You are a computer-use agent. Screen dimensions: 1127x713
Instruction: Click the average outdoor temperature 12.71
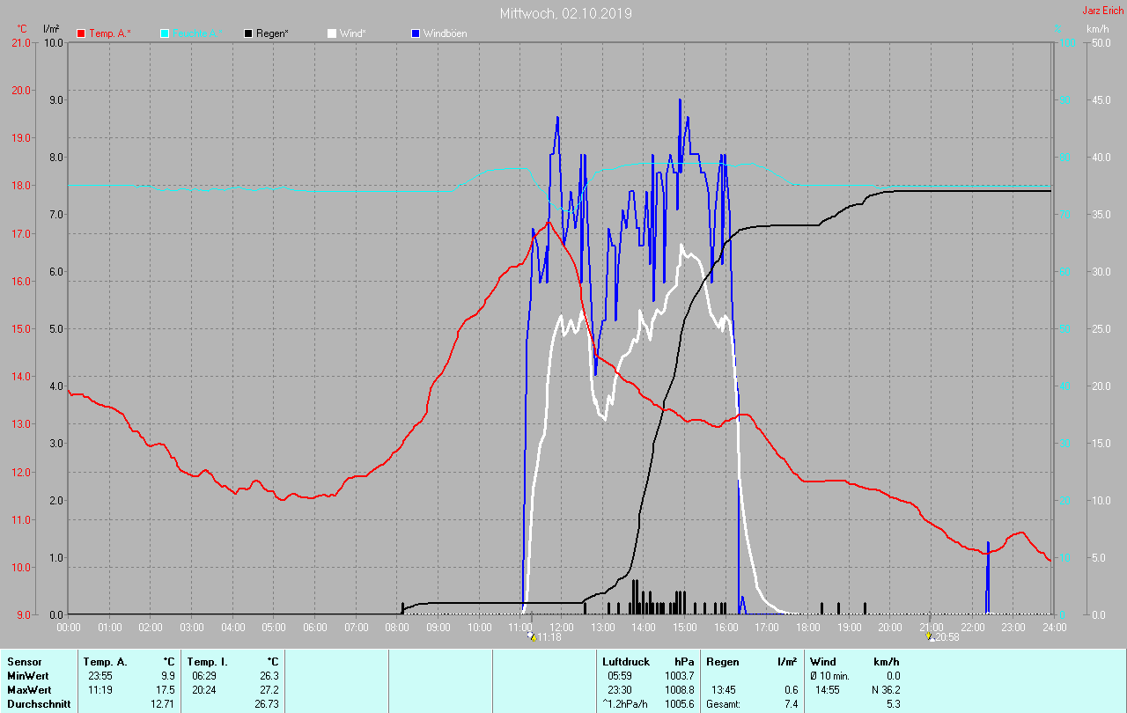(x=162, y=704)
